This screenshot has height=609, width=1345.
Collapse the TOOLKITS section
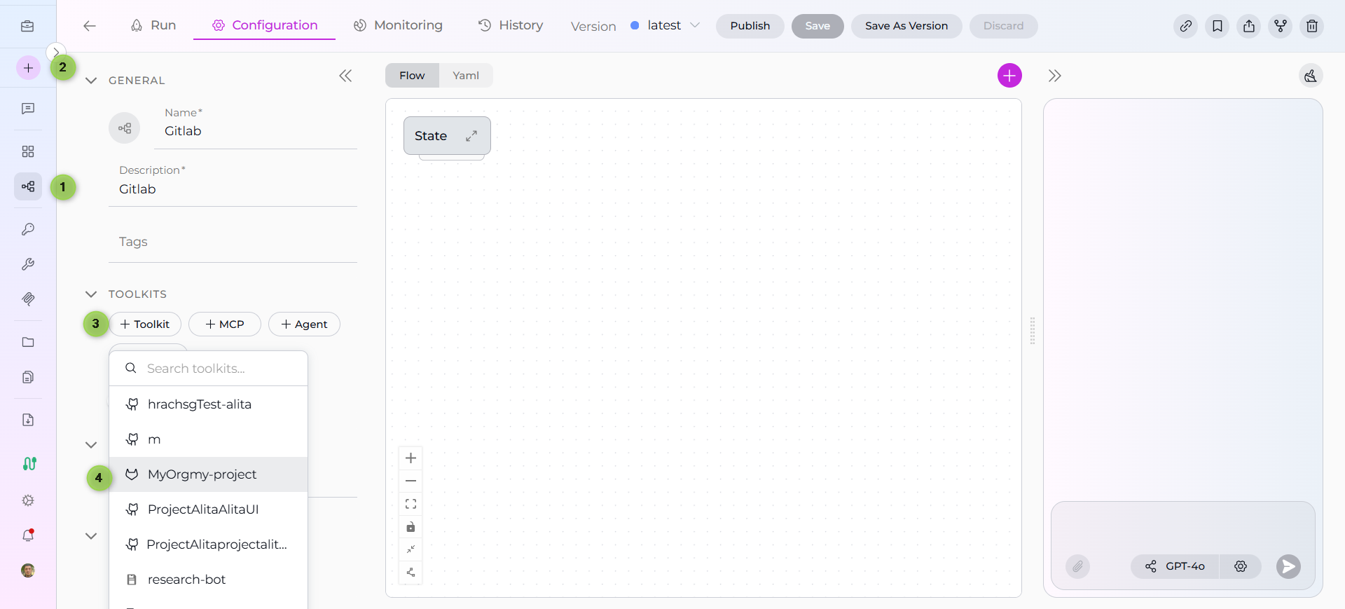[91, 294]
